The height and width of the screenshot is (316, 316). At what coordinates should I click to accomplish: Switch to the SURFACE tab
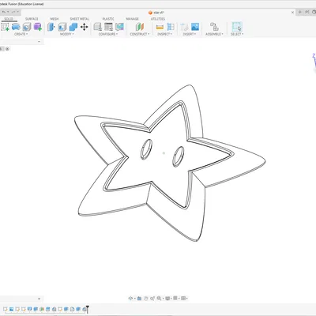[x=32, y=19]
